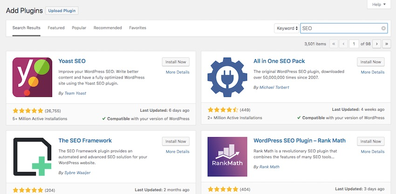
Task: Click the RankMath plugin logo
Action: (227, 157)
